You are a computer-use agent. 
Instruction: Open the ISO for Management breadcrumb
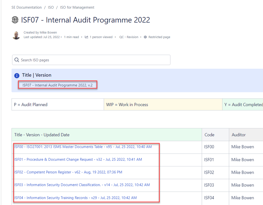(77, 7)
